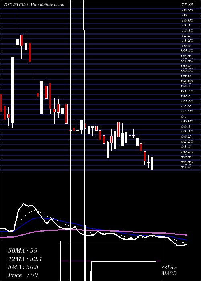Screen dimensions: 201x281
Task: Click the 12MA : 52.1 readout
Action: [25, 259]
